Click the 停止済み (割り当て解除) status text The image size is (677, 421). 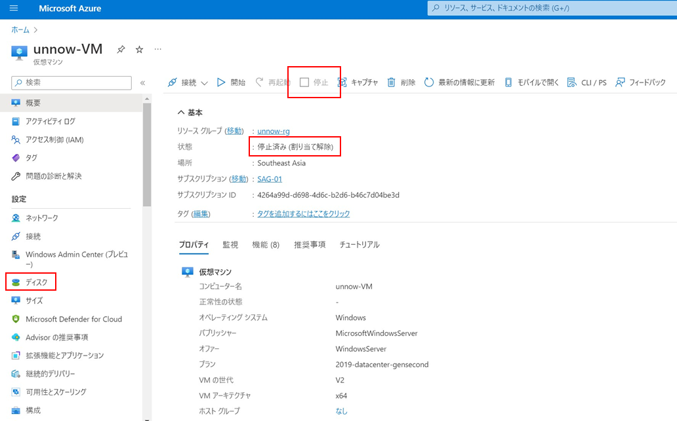[295, 147]
